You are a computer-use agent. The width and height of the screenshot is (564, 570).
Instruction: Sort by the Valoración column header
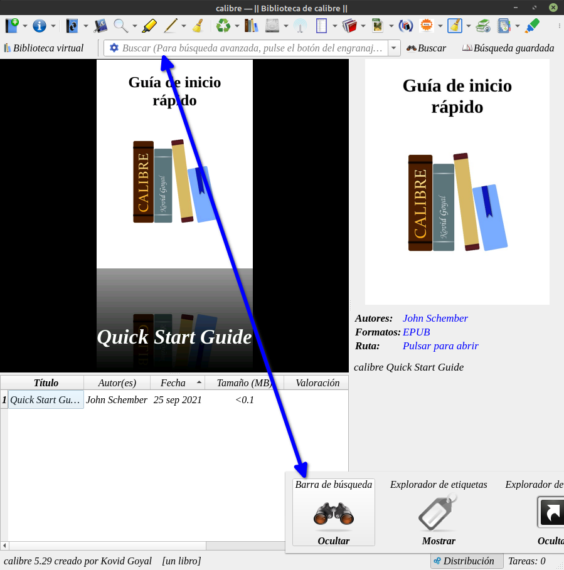click(317, 383)
